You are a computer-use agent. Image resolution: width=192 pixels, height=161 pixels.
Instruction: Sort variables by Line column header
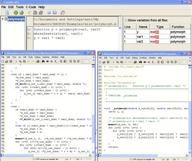click(x=130, y=27)
